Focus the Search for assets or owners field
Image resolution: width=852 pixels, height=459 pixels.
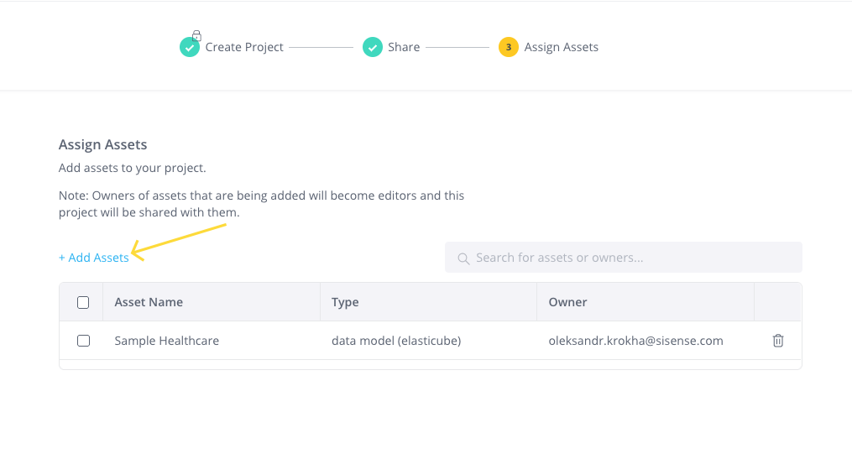623,258
